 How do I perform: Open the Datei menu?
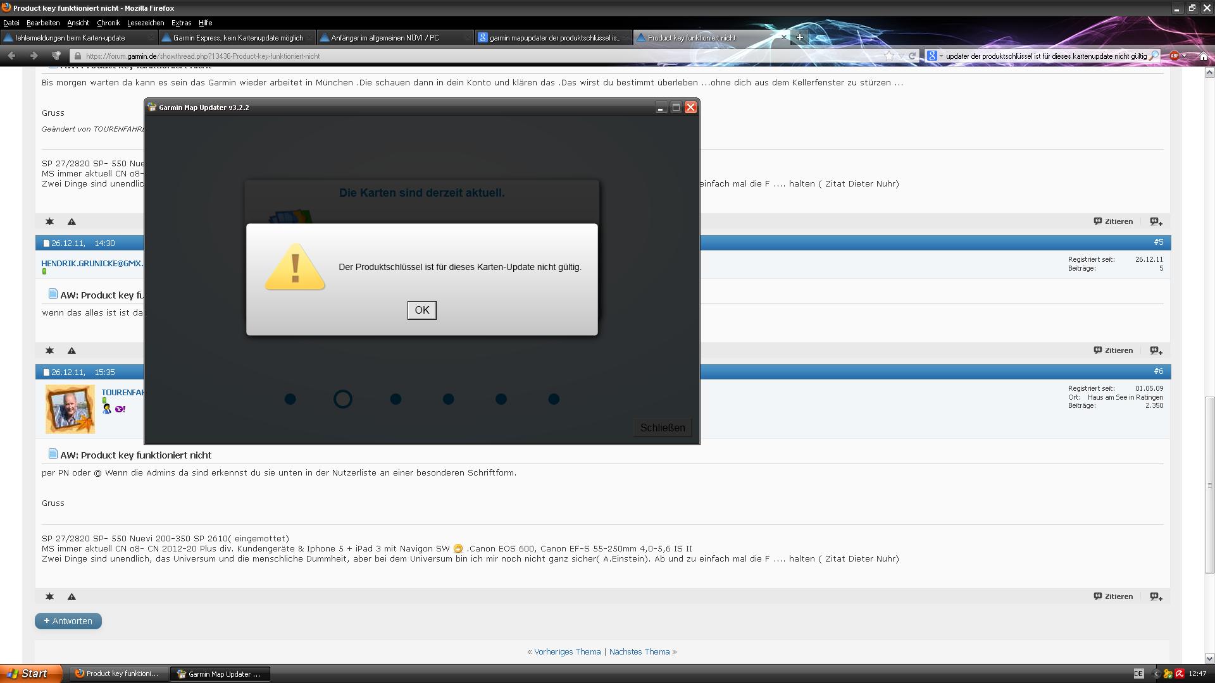click(x=11, y=22)
